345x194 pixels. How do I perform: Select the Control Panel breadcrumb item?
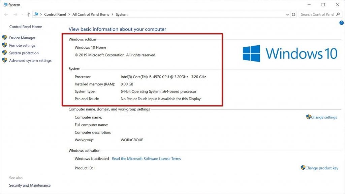(55, 14)
